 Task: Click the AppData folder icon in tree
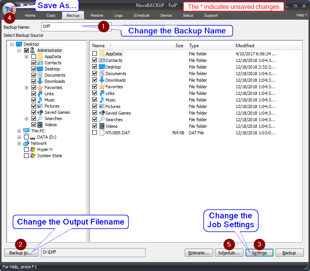[x=40, y=57]
